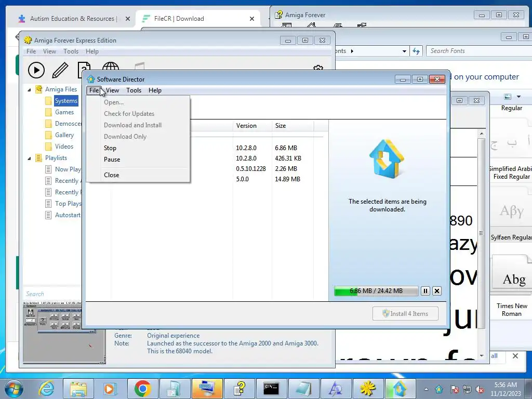Click the 14.89 MB size cell
This screenshot has width=532, height=399.
287,179
